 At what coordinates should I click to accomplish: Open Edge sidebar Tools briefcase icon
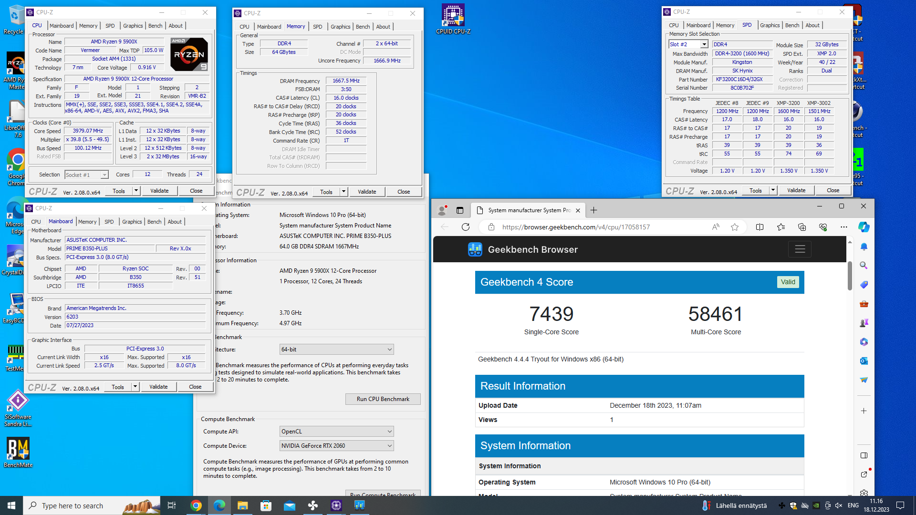pyautogui.click(x=864, y=304)
